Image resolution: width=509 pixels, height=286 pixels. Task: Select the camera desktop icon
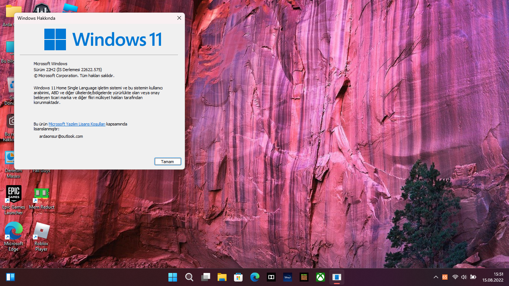click(10, 128)
